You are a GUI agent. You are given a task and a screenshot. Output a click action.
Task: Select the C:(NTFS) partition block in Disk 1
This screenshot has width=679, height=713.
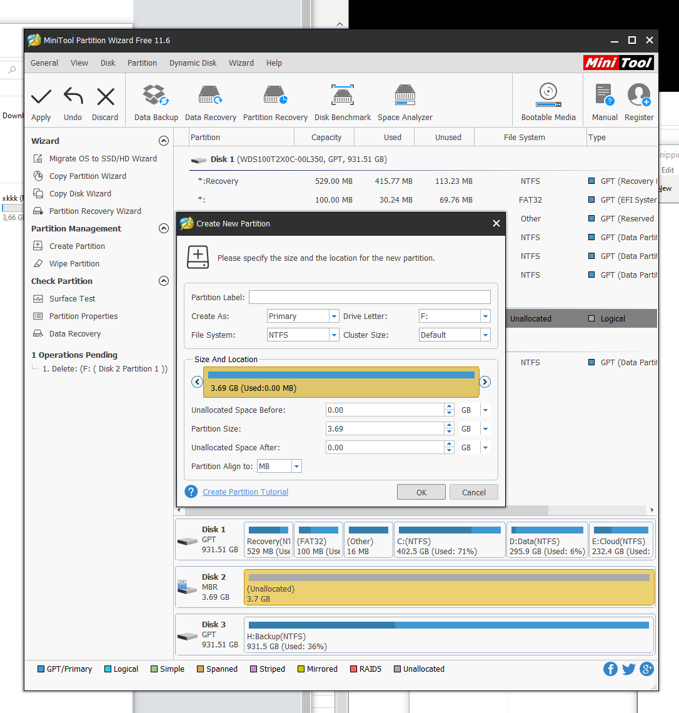point(449,540)
